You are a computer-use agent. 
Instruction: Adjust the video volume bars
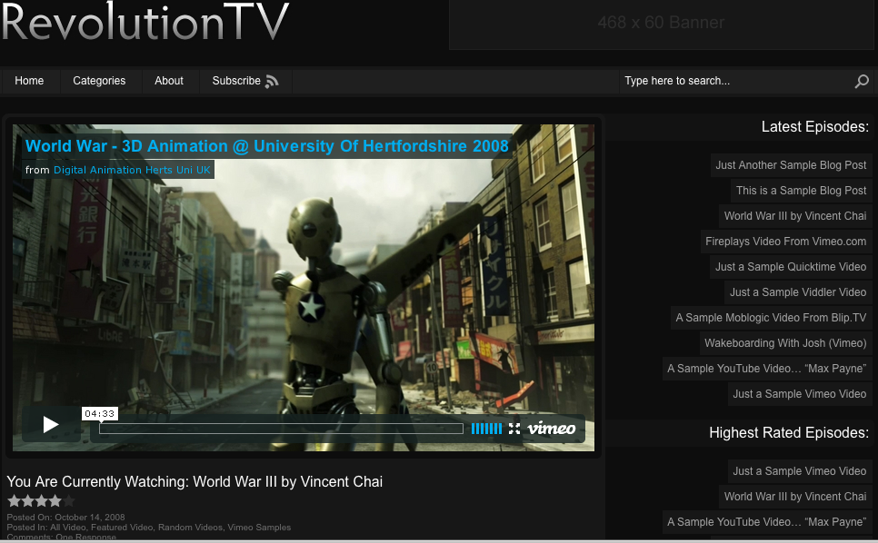486,429
